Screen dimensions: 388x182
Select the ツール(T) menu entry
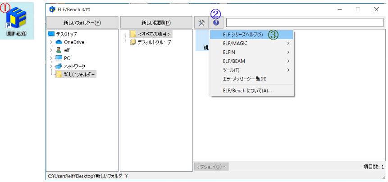[251, 70]
